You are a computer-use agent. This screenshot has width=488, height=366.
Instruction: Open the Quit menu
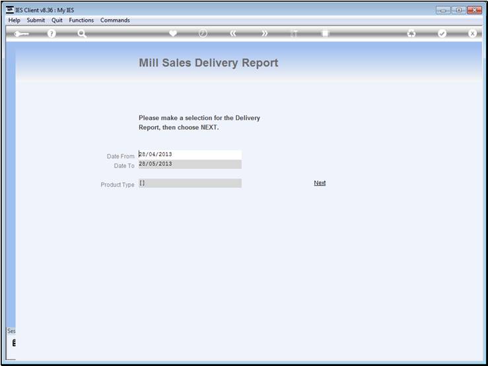57,20
